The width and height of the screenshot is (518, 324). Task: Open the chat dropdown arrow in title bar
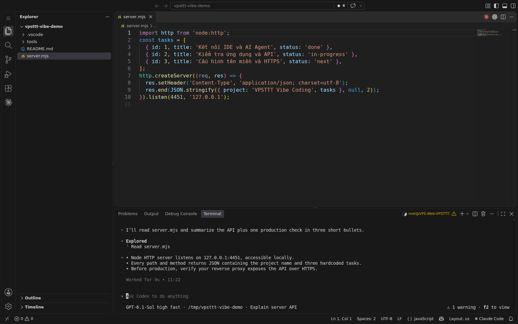pos(361,6)
